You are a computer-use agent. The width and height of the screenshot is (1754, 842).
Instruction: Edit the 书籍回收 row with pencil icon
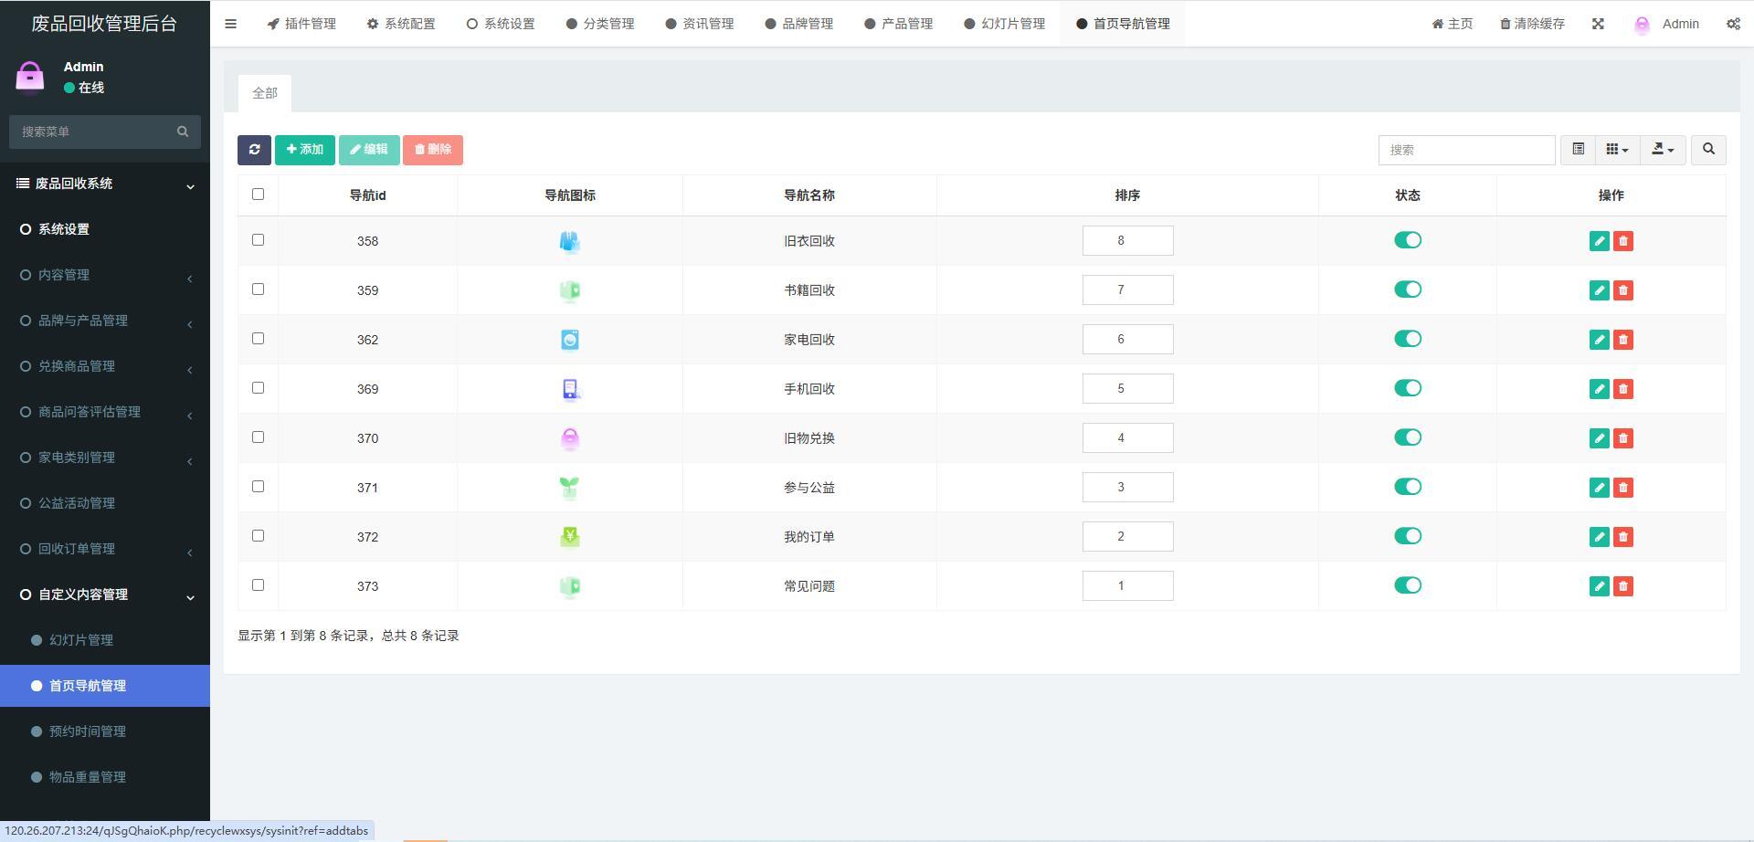pyautogui.click(x=1599, y=290)
